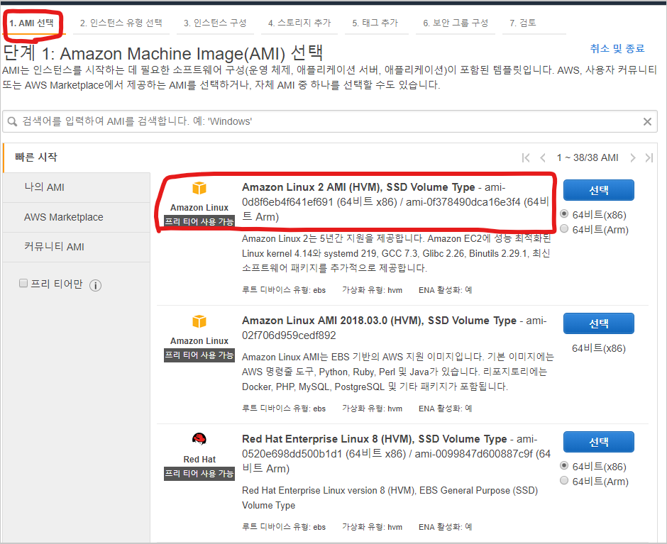Go to next page of AMI list
Image resolution: width=667 pixels, height=544 pixels.
(632, 157)
